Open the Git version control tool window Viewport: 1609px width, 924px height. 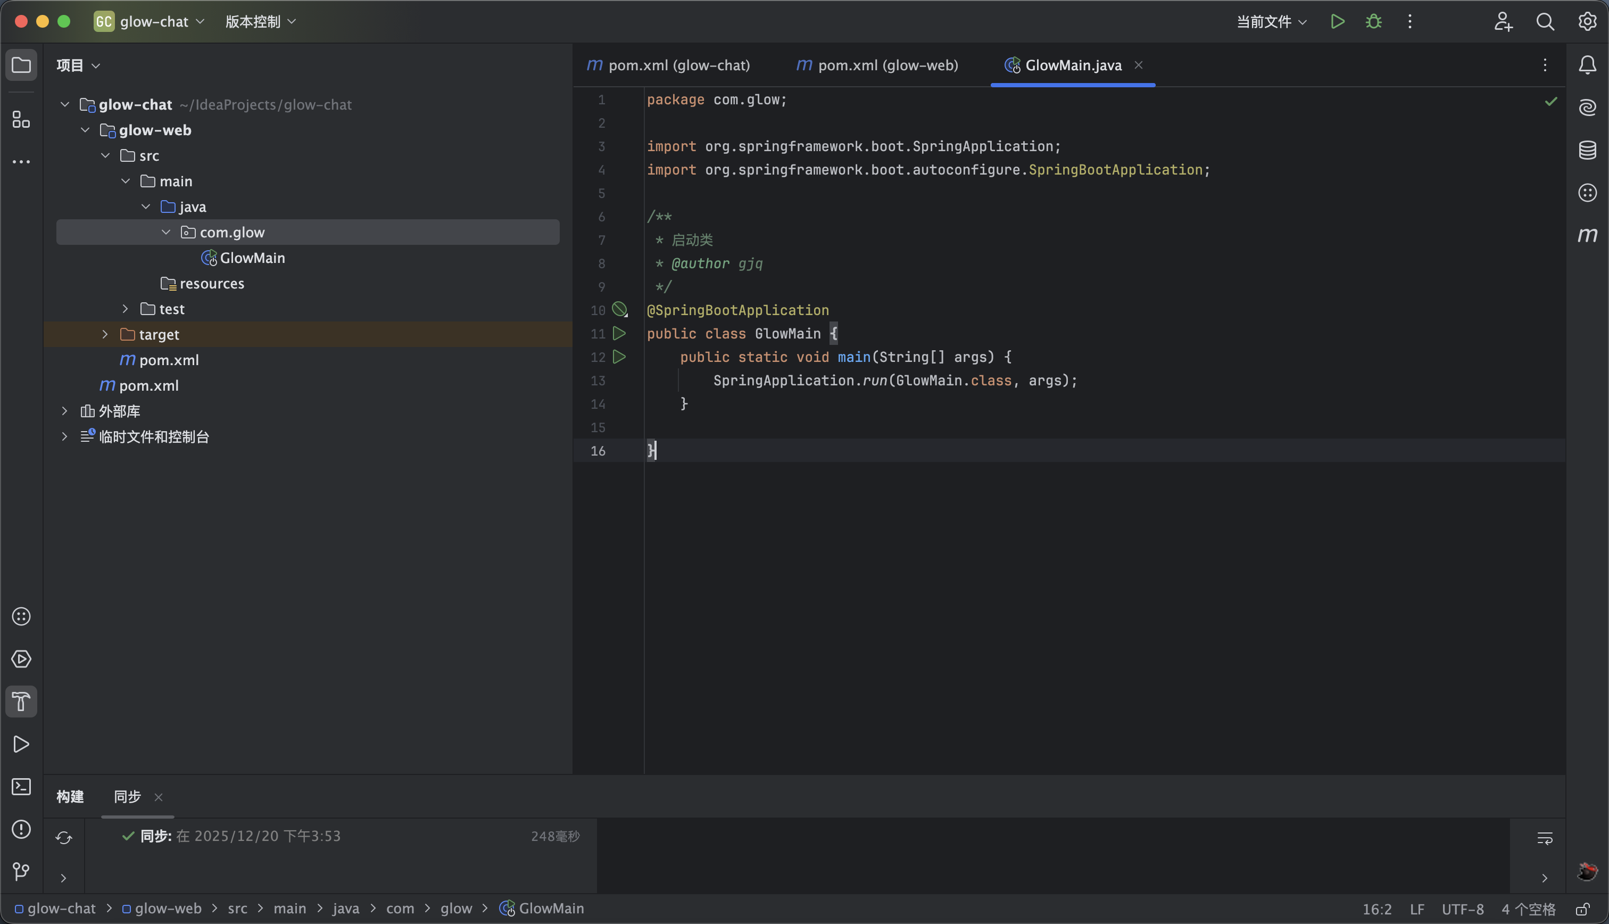click(21, 871)
